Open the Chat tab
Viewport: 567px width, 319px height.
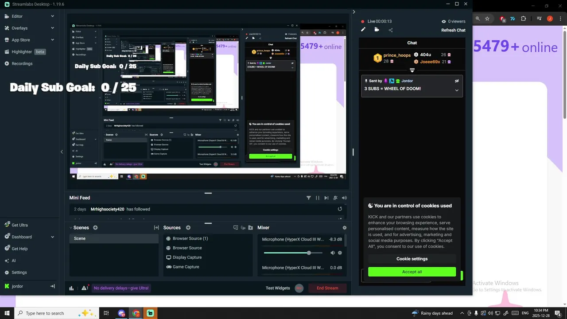pyautogui.click(x=412, y=43)
